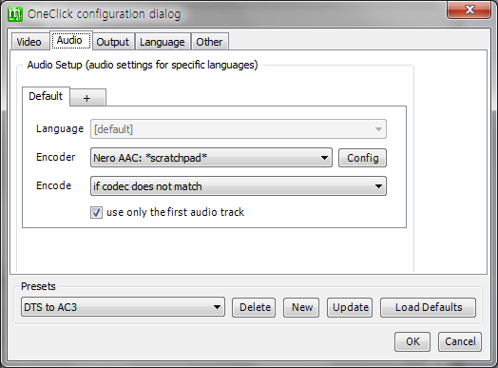Click Load Defaults button
Screen dimensions: 498x368
[428, 307]
